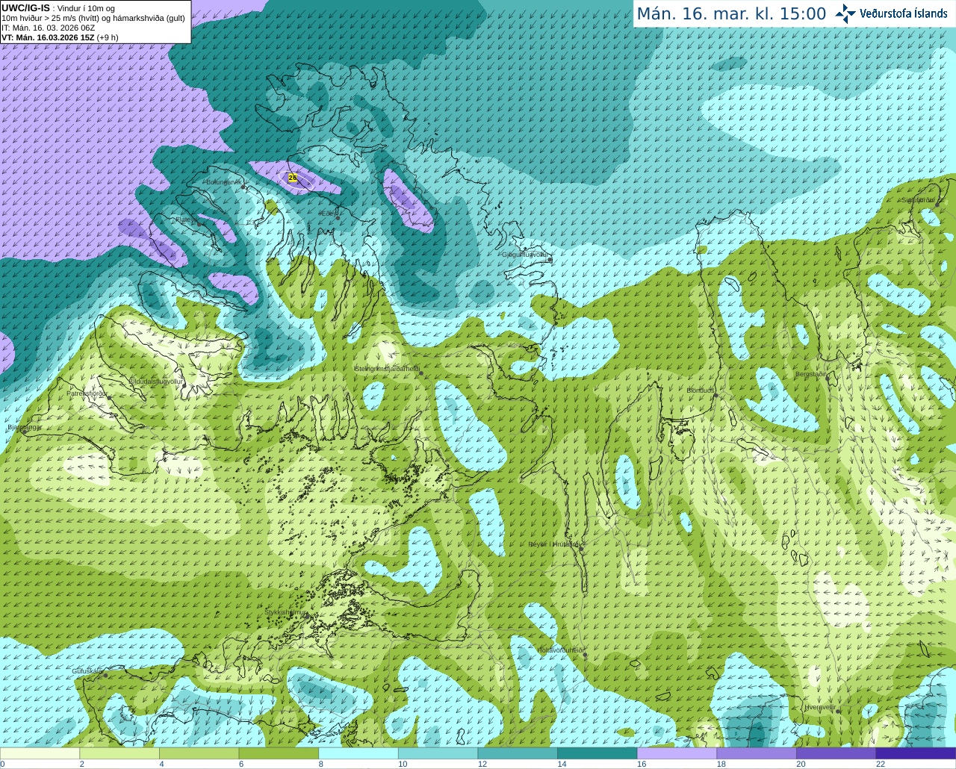Viewport: 956px width, 769px height.
Task: Click the UWC/IG-IS model title
Action: coord(25,7)
